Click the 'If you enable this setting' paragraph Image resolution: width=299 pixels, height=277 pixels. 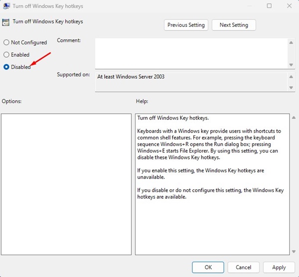[x=201, y=174]
